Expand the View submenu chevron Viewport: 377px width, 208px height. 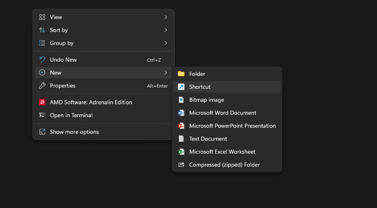pos(166,17)
